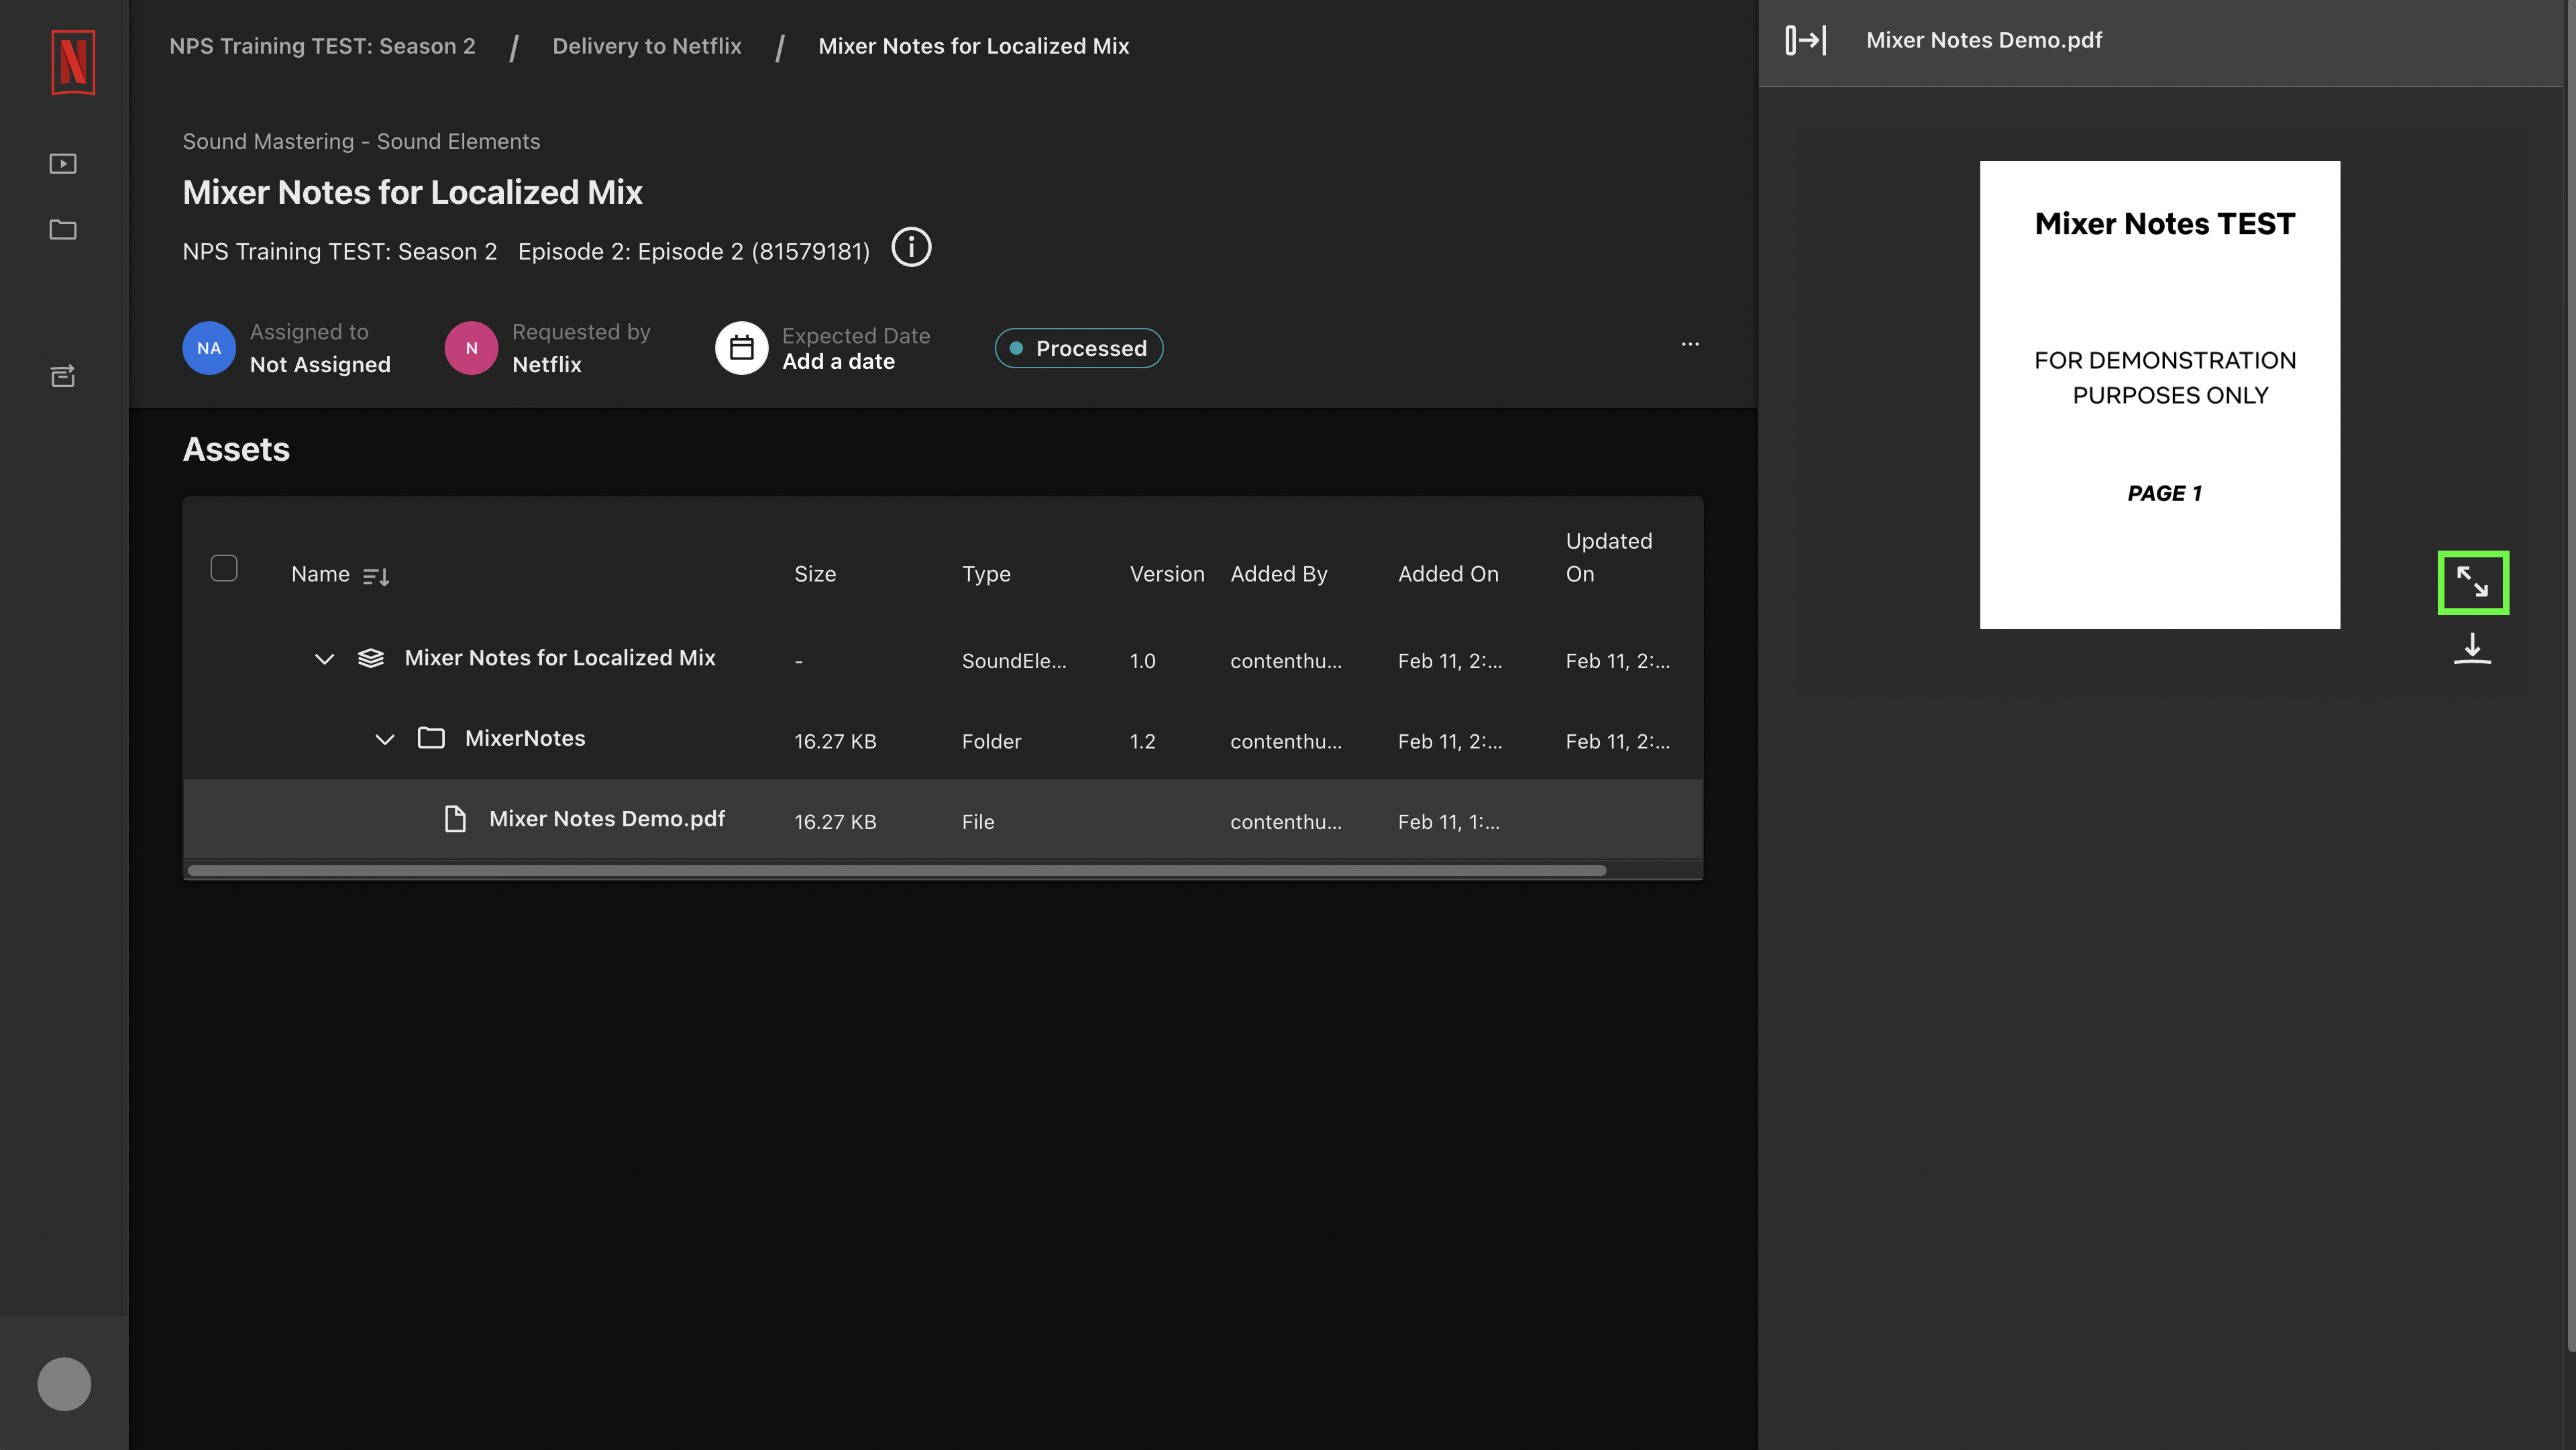Expand the PDF preview to fullscreen

(2472, 582)
